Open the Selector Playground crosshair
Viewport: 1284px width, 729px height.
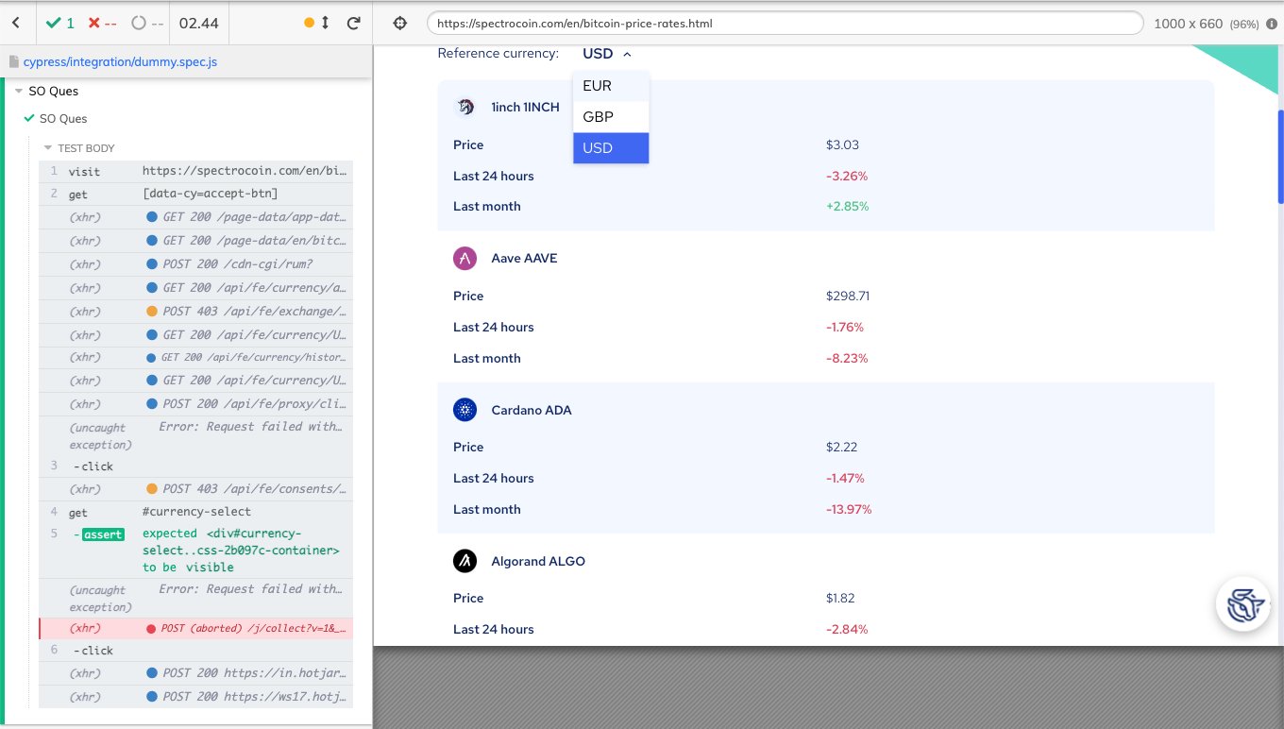coord(399,23)
